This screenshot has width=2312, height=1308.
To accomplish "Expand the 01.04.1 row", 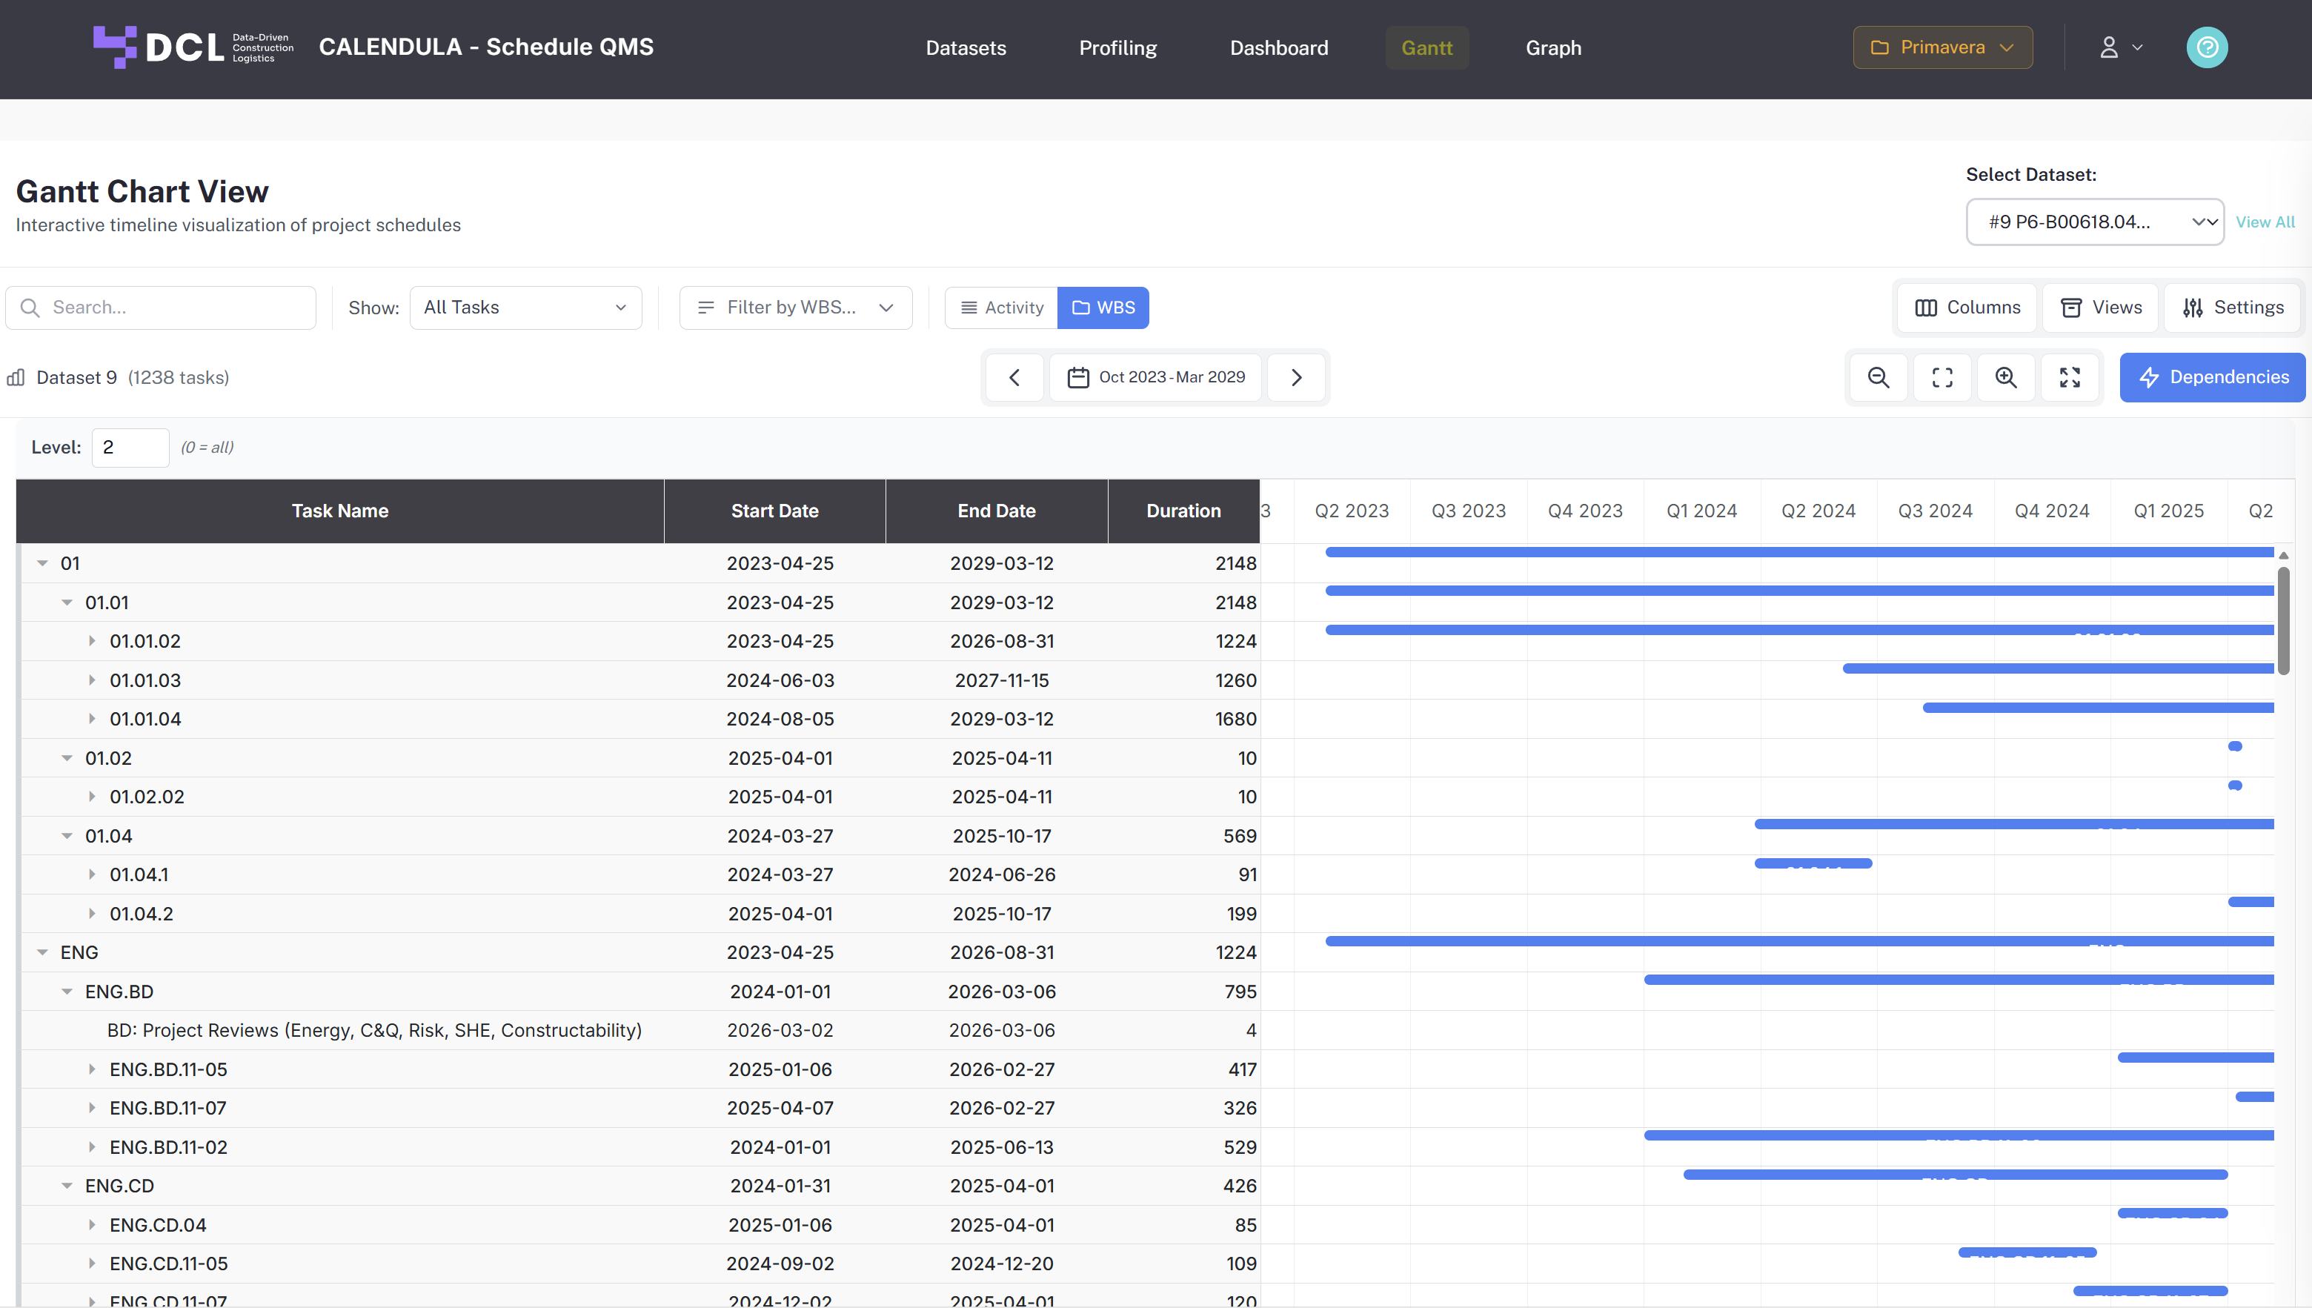I will [x=92, y=875].
